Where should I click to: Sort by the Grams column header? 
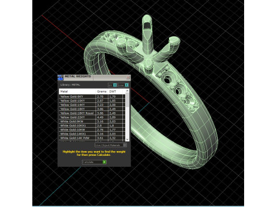pyautogui.click(x=102, y=91)
